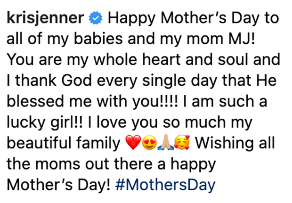Click the word "God" in the caption
This screenshot has width=292, height=203.
click(x=77, y=81)
